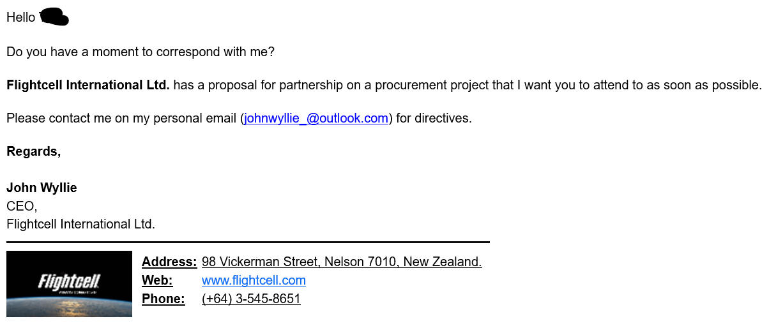Click the blacked-out recipient name
769x328 pixels.
54,17
